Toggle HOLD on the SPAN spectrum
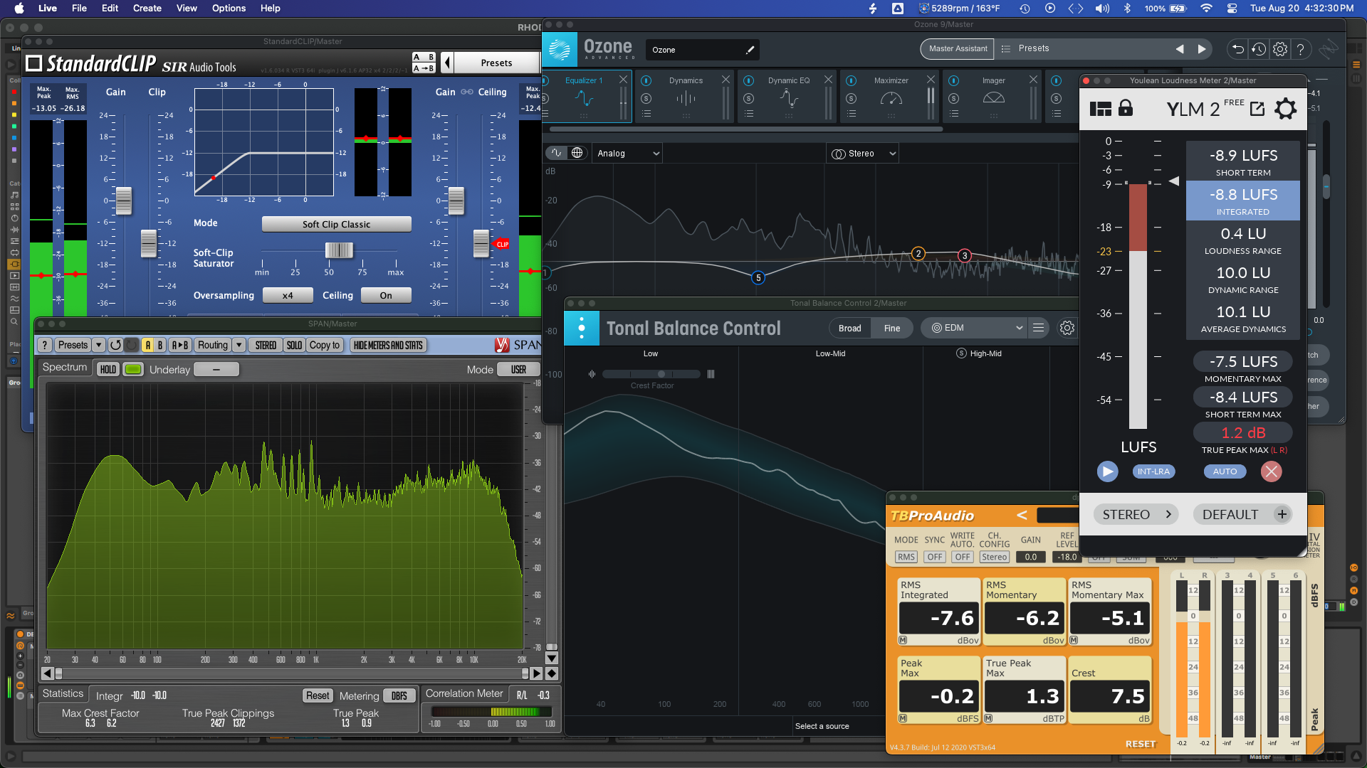 108,368
